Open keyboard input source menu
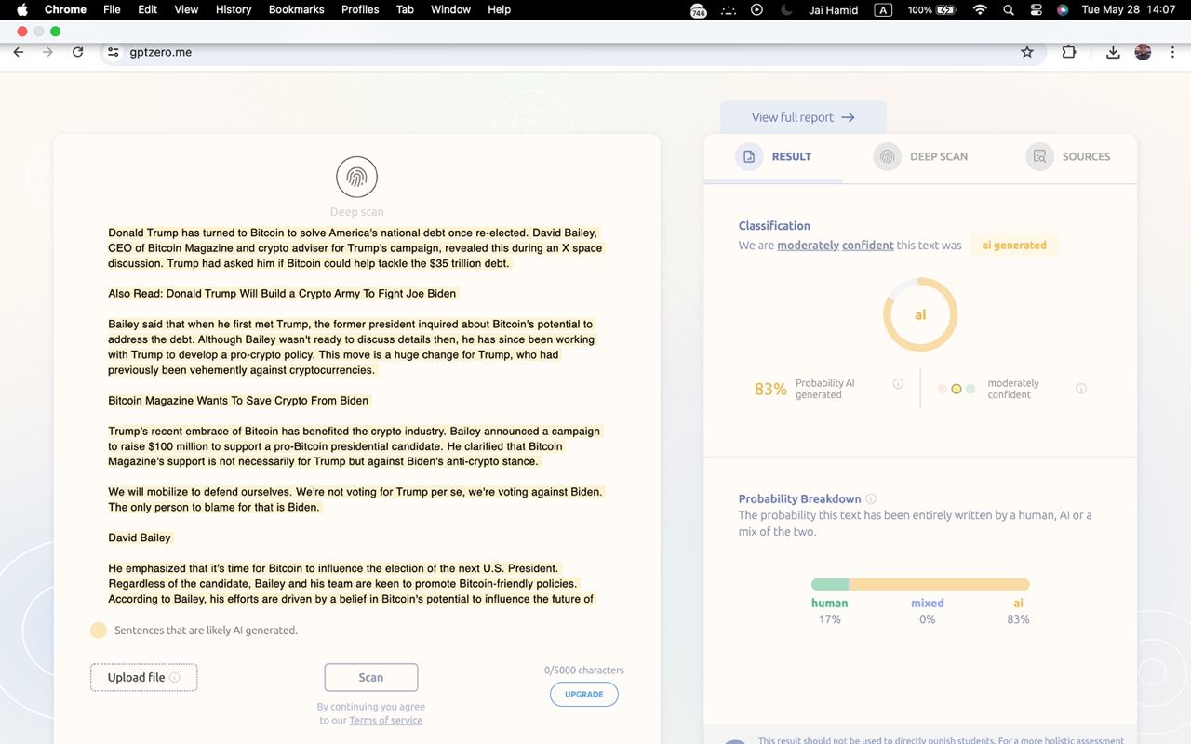1191x744 pixels. pos(883,9)
